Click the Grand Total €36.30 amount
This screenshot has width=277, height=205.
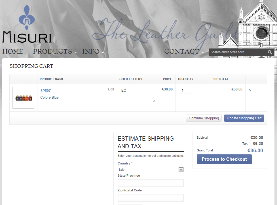coord(255,151)
